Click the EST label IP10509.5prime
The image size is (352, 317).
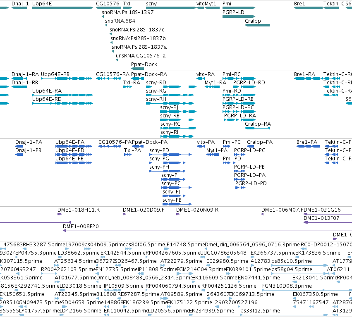(124, 286)
